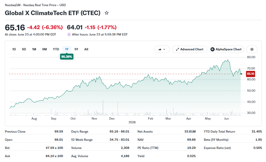Show All time price history
266x162 pixels.
click(86, 49)
